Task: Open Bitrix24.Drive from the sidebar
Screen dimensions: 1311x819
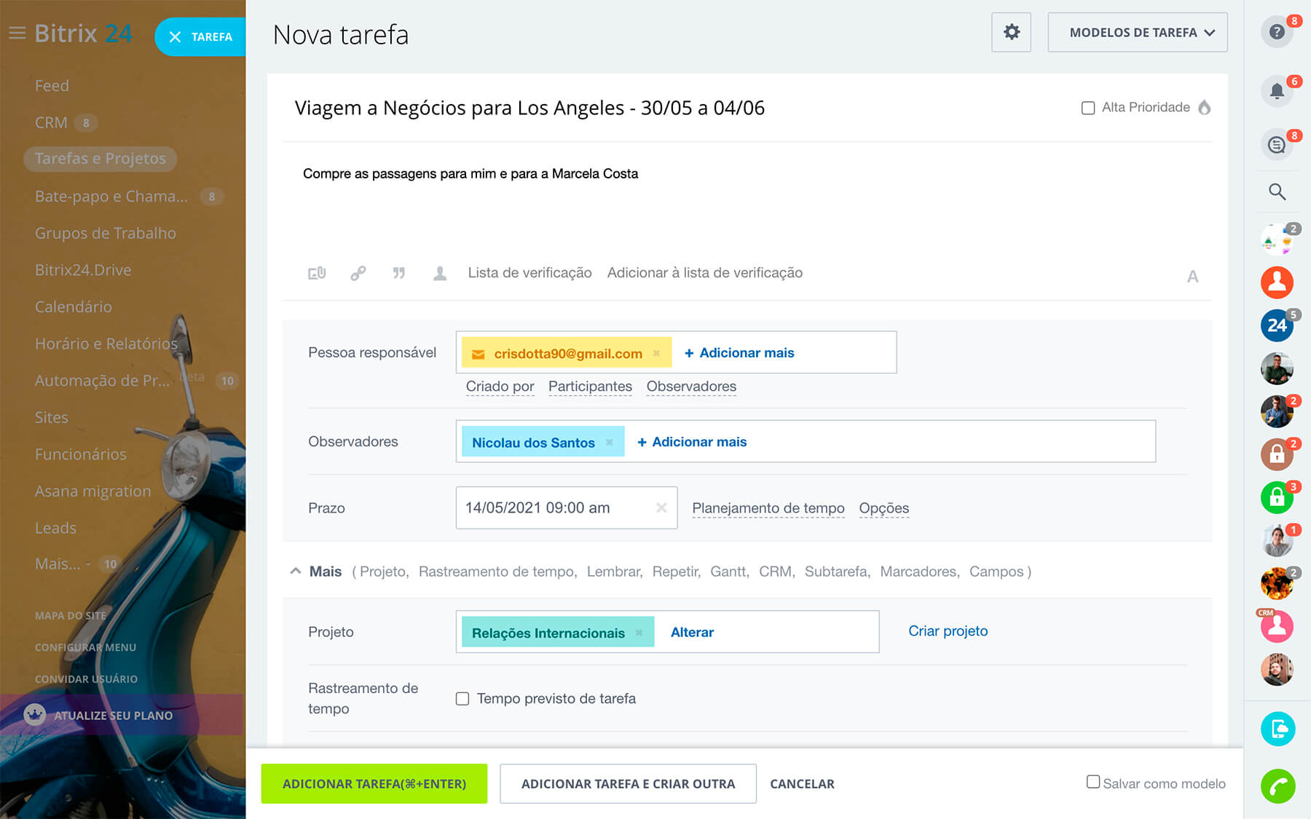Action: tap(83, 270)
